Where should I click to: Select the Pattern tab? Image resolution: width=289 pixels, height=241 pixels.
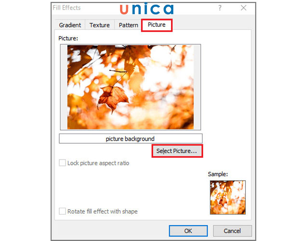(129, 25)
